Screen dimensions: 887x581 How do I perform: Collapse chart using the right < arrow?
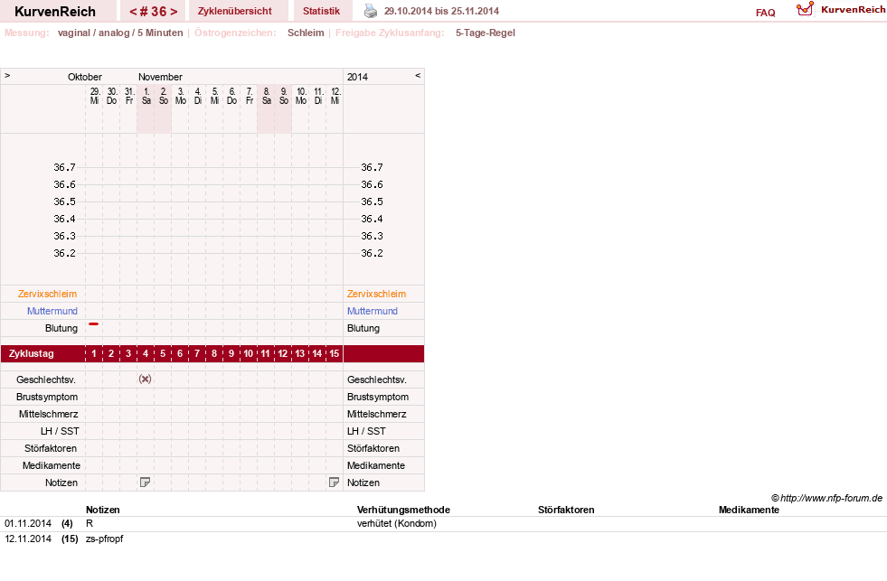(418, 75)
